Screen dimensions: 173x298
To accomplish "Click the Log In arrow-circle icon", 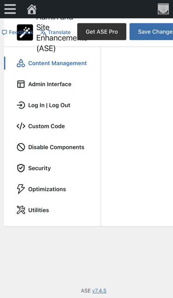I will (x=21, y=105).
